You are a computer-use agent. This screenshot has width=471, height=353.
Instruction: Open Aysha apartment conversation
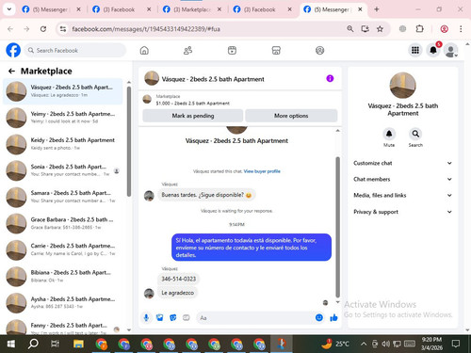(x=63, y=303)
